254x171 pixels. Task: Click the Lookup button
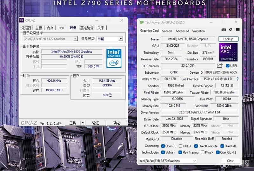[x=228, y=39]
